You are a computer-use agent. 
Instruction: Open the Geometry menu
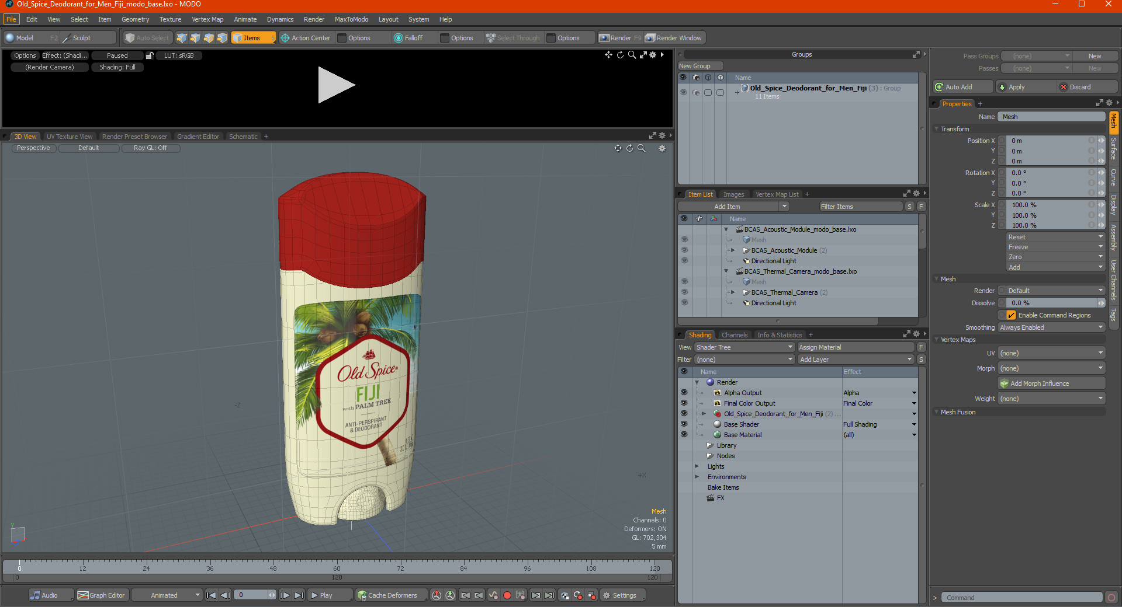135,19
